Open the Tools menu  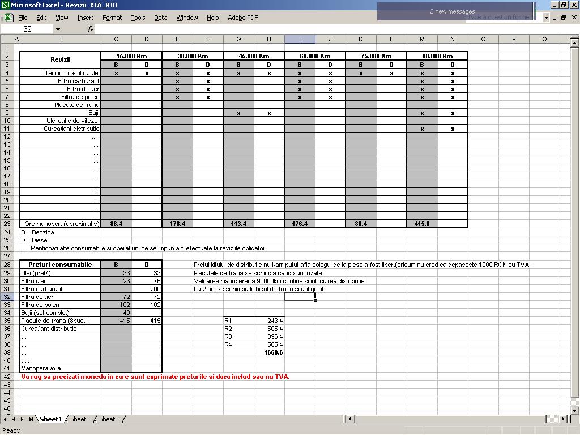(x=138, y=18)
